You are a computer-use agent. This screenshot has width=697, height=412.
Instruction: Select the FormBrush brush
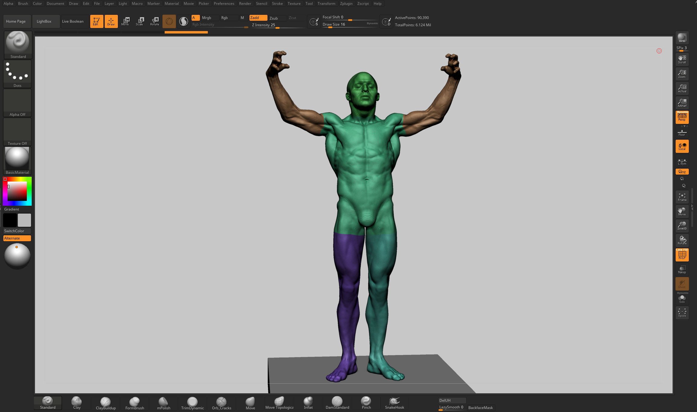(135, 403)
